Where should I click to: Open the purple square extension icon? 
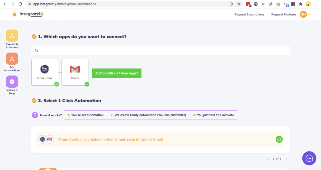[293, 4]
